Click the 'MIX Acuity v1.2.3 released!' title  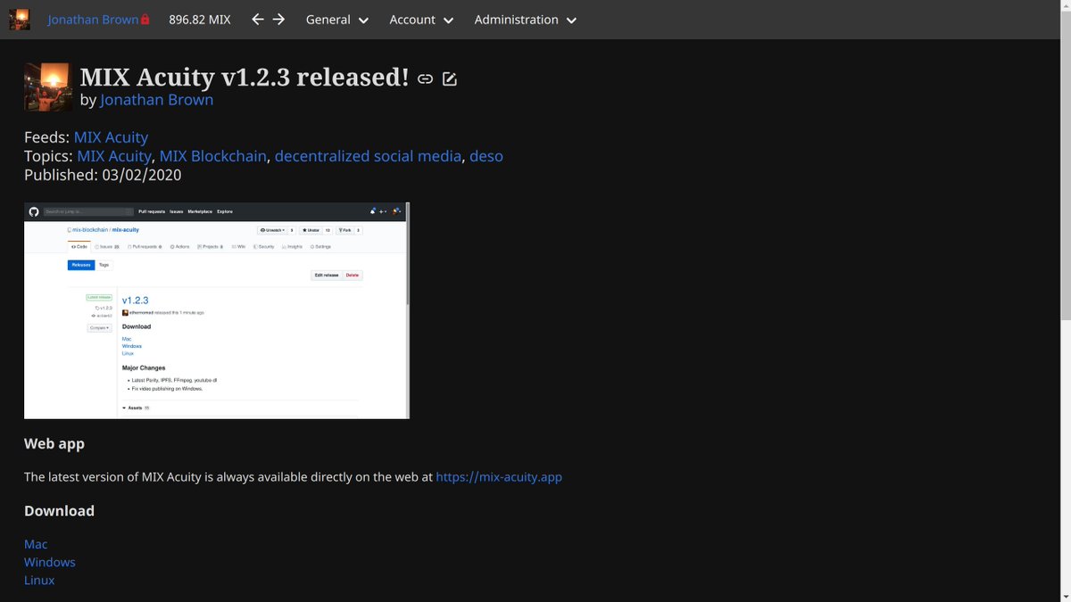245,78
